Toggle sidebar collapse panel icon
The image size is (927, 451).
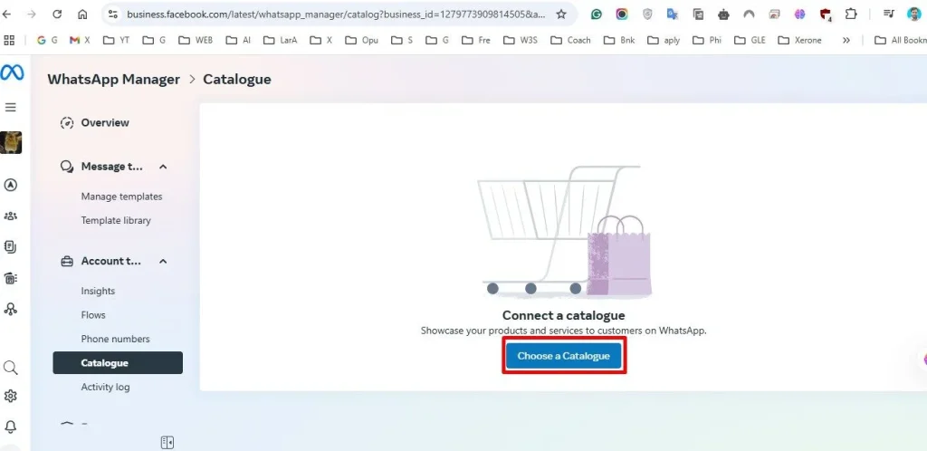(167, 442)
